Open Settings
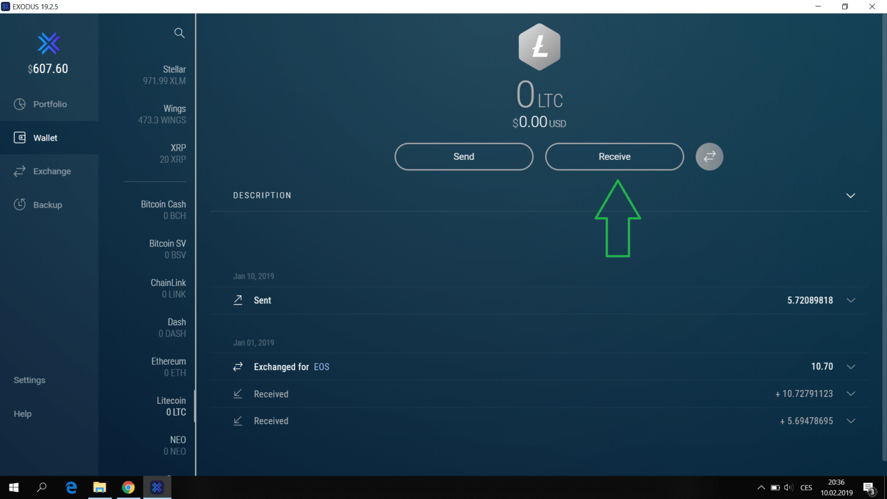This screenshot has width=887, height=499. (x=29, y=380)
